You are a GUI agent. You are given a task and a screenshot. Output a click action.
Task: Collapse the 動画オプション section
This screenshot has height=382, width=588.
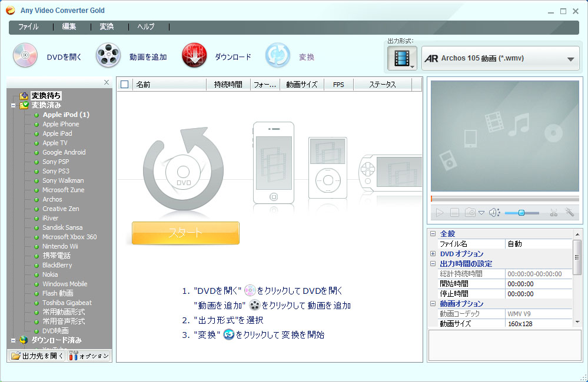433,304
